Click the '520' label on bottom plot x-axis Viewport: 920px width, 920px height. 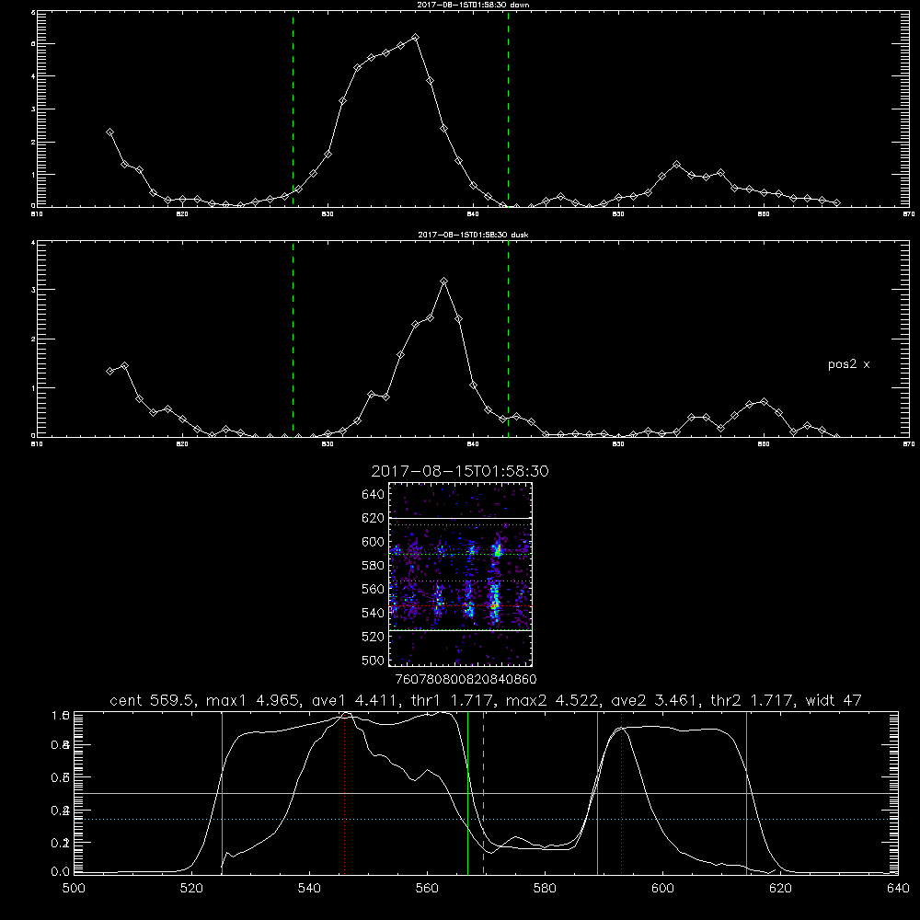(x=191, y=889)
